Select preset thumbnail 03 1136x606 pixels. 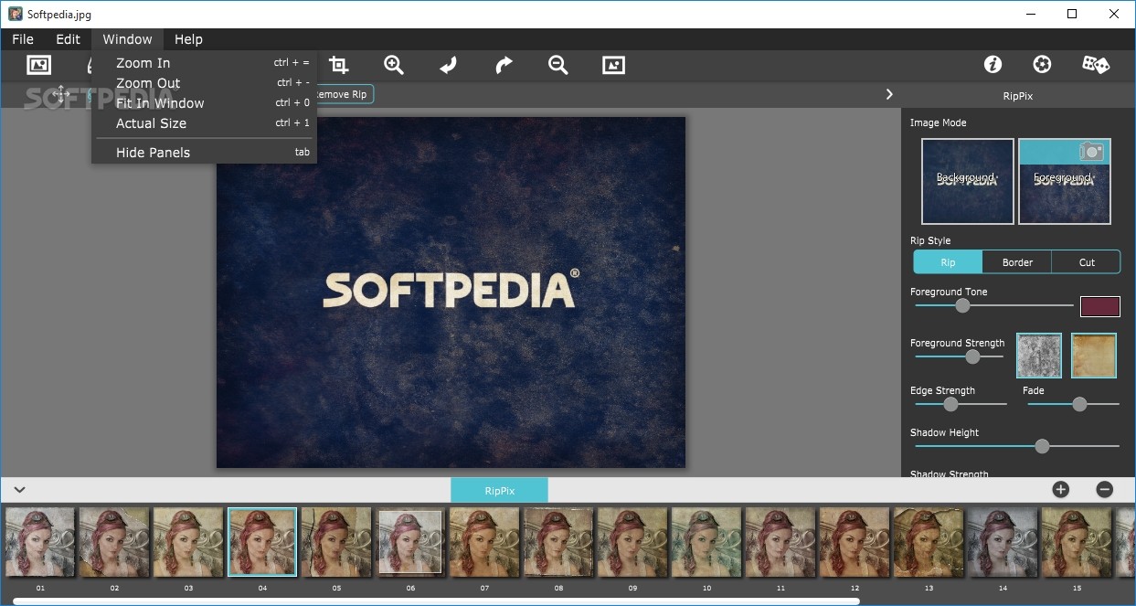pyautogui.click(x=188, y=542)
